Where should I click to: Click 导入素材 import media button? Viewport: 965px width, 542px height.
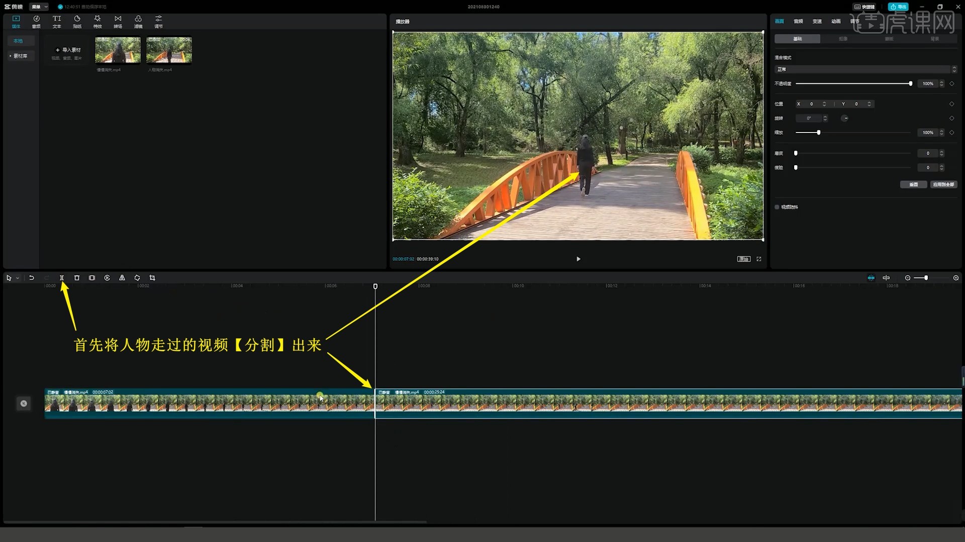[x=68, y=50]
